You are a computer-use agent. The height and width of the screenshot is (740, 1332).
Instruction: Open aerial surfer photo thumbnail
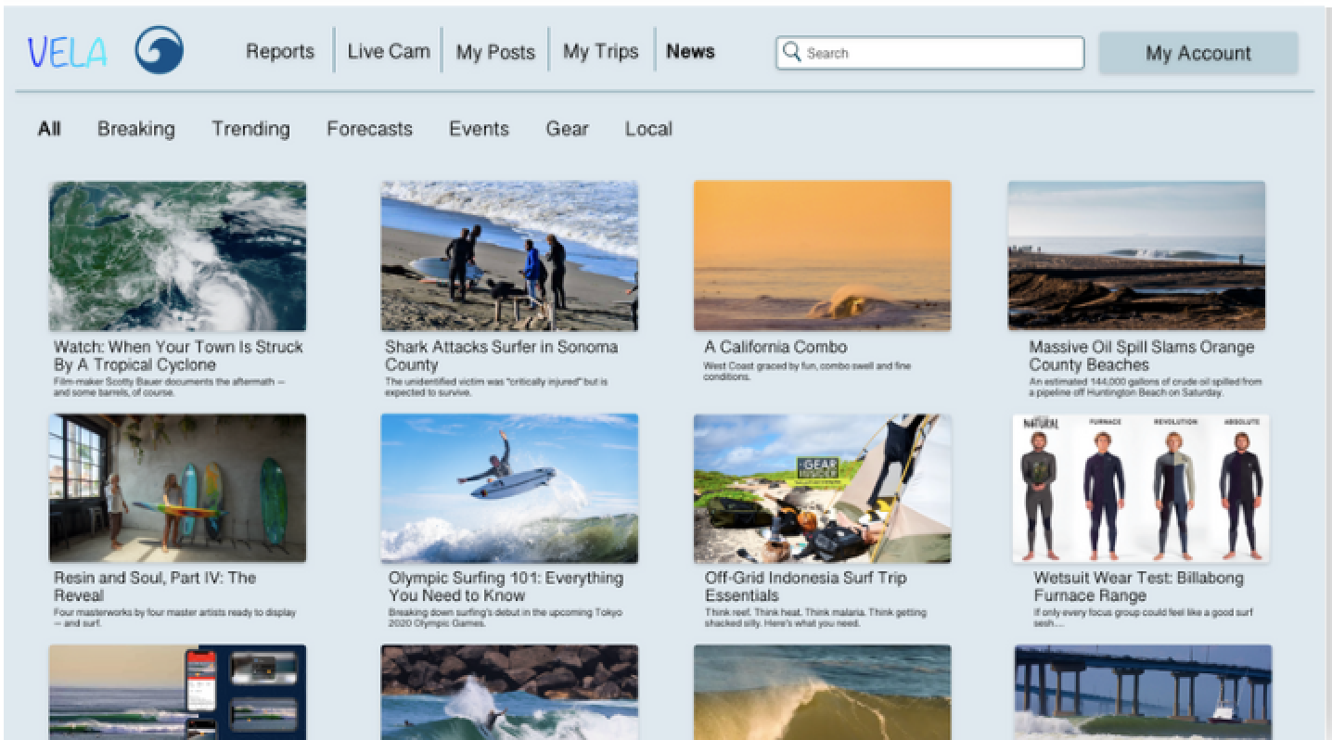(509, 489)
